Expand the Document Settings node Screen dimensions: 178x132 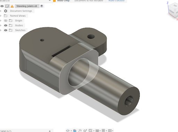pos(1,11)
